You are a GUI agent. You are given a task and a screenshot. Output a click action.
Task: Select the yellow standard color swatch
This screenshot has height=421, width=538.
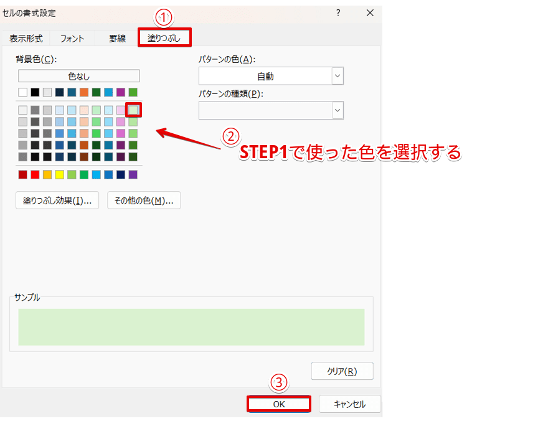[60, 174]
